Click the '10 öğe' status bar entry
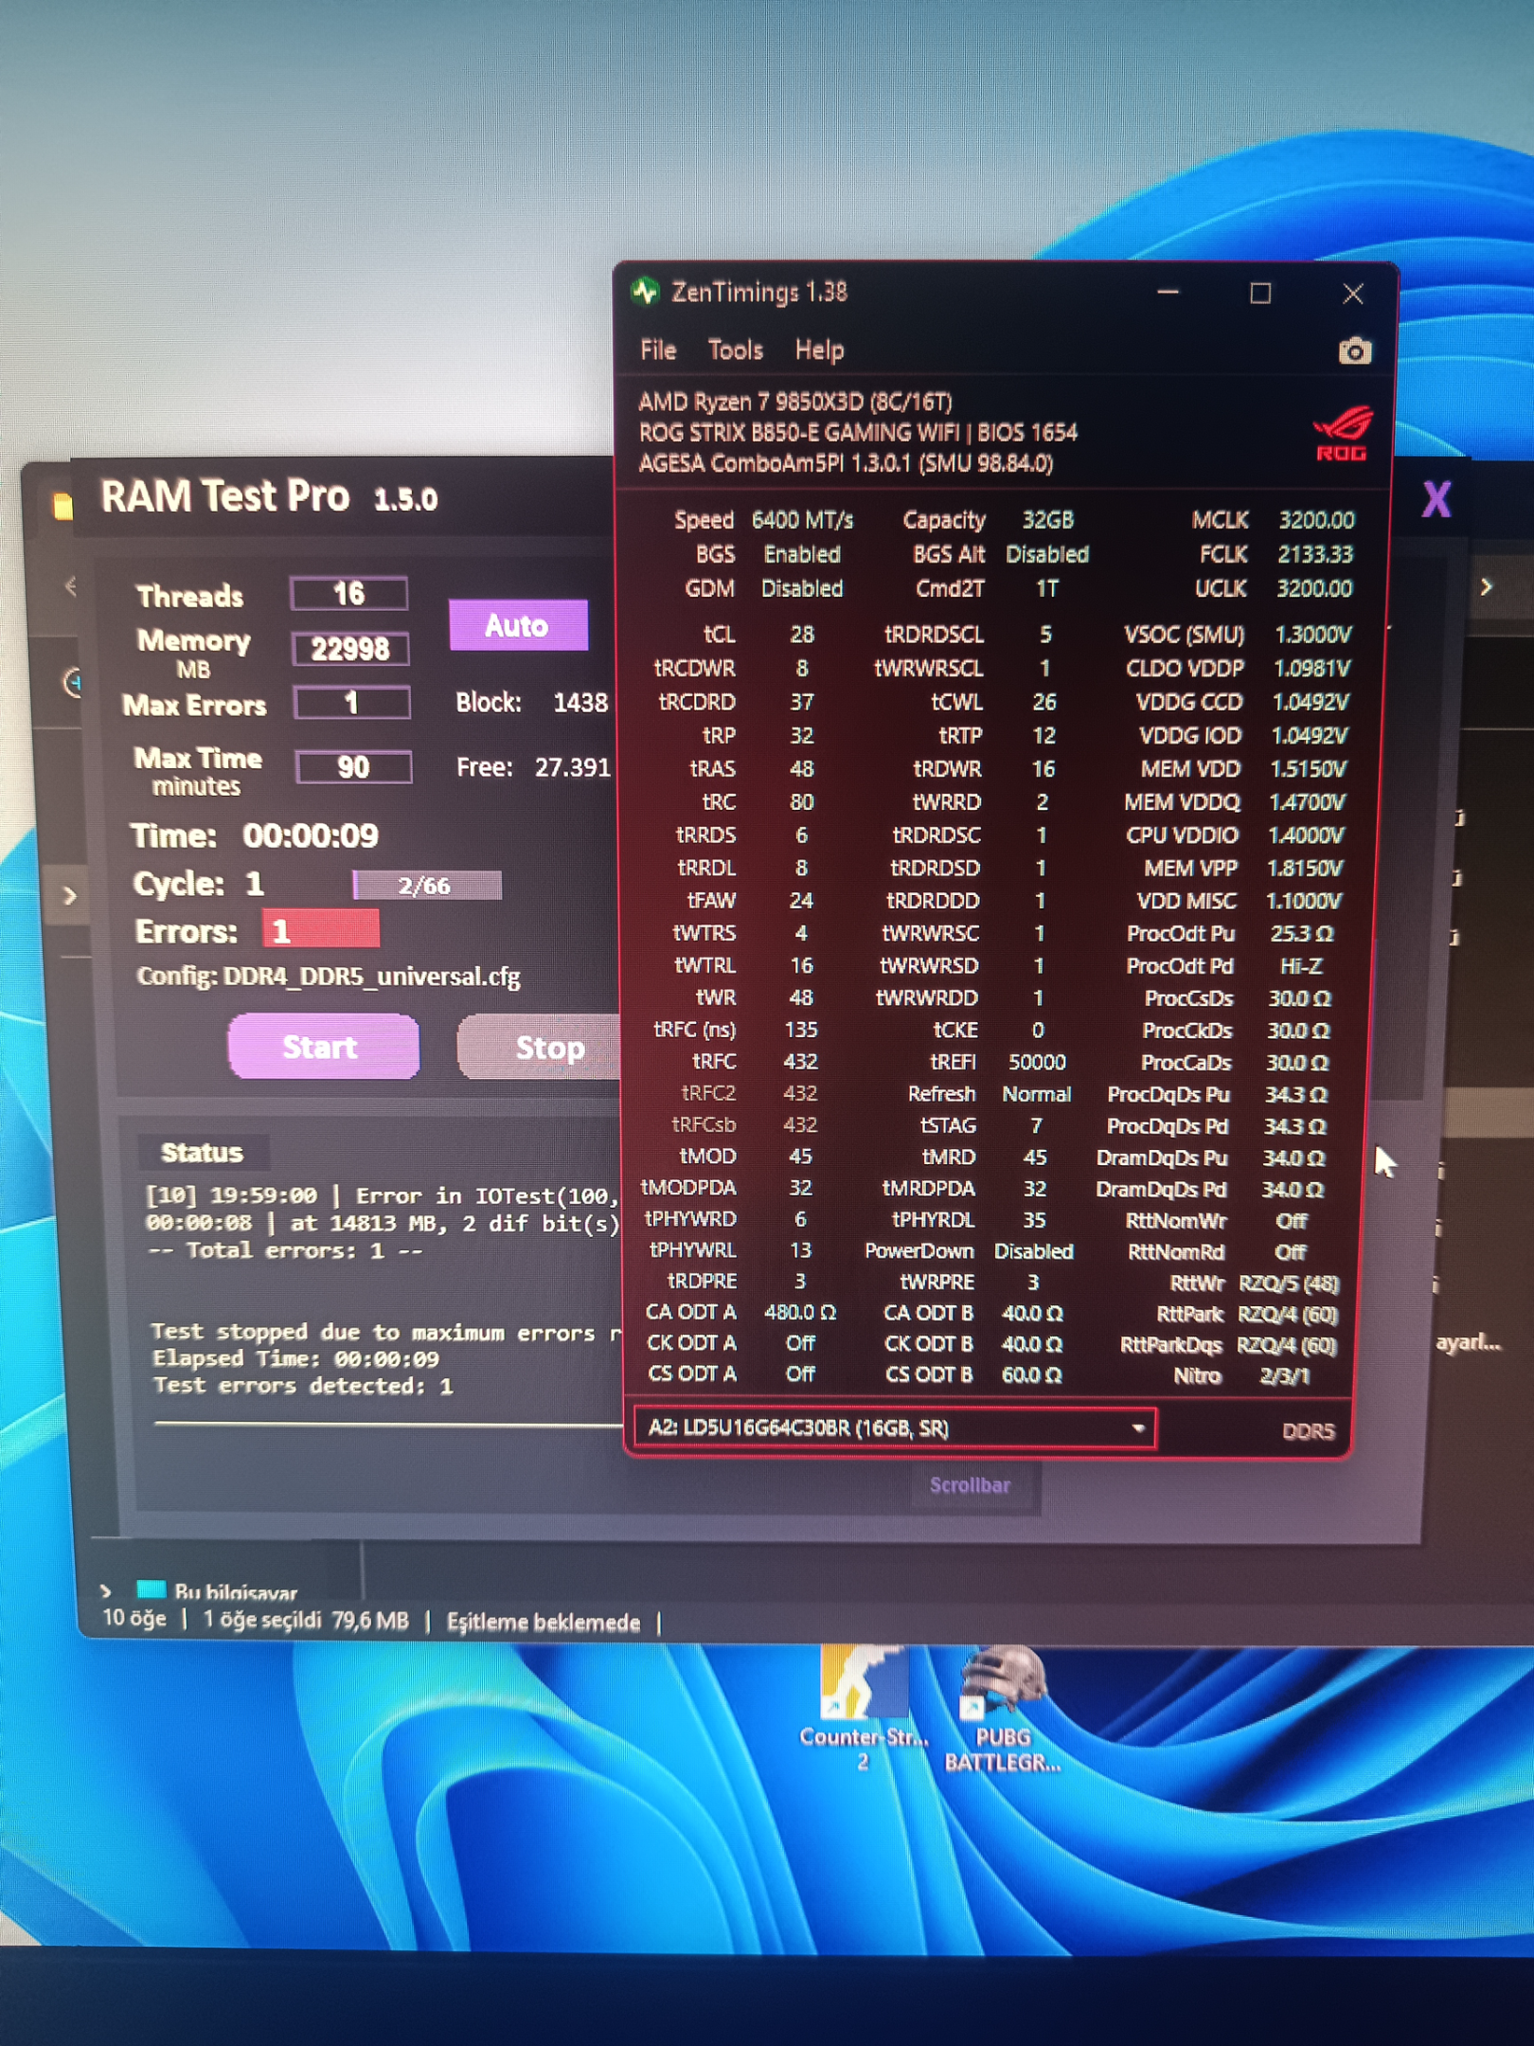 pos(134,1618)
